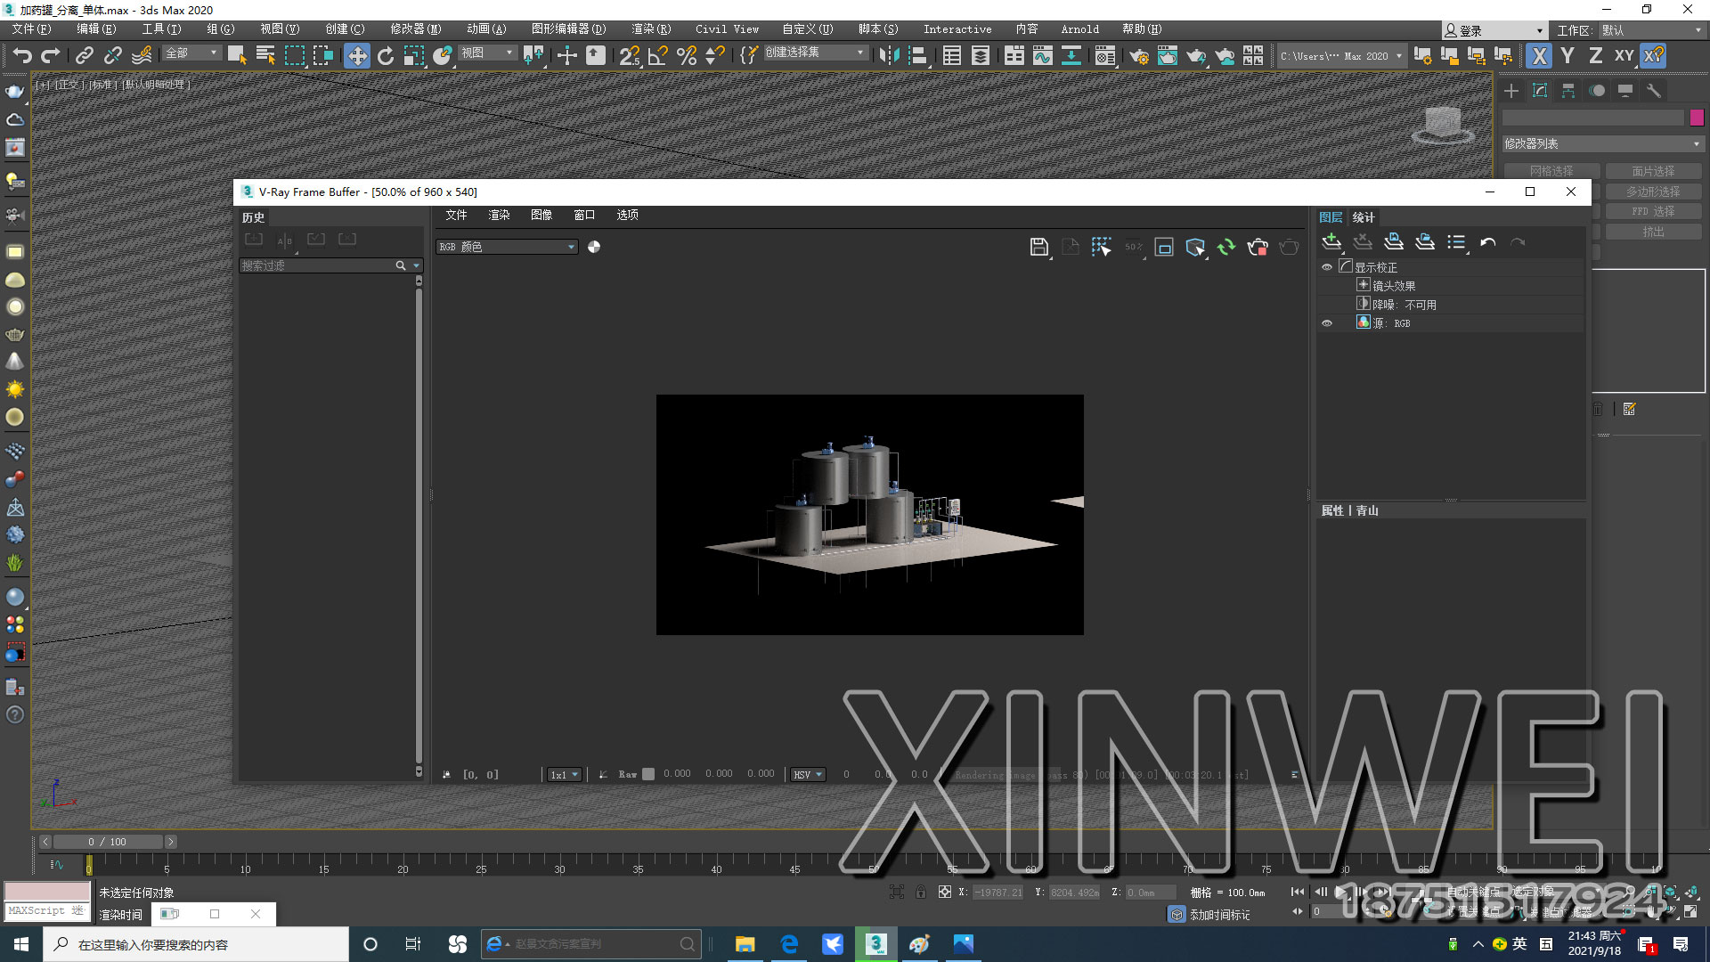Open Rendered Frame Window icon

click(x=1167, y=55)
